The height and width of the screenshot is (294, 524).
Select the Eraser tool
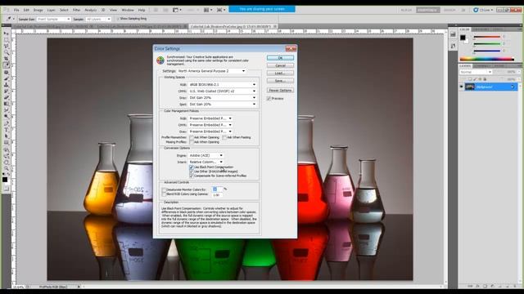(x=6, y=97)
